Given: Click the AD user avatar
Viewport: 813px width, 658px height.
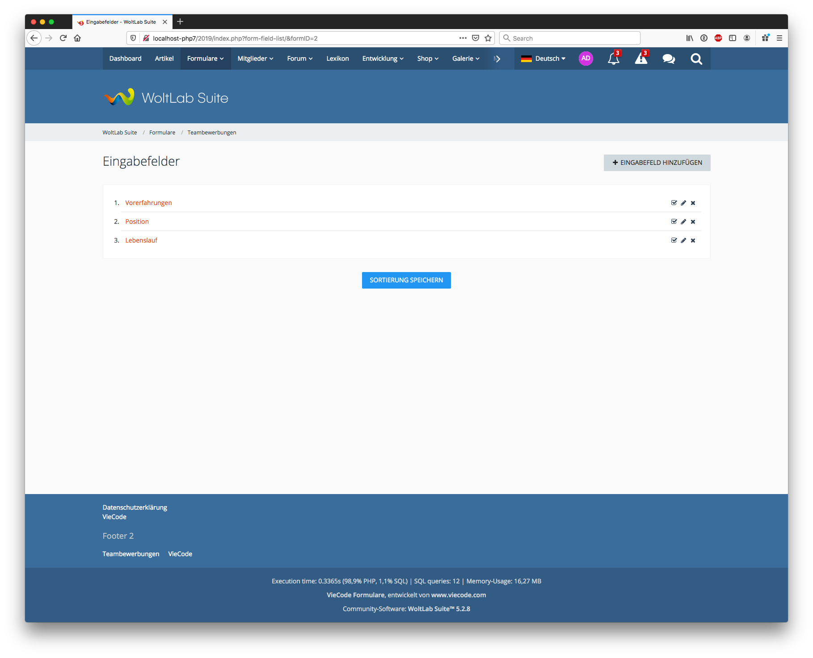Looking at the screenshot, I should pyautogui.click(x=586, y=59).
